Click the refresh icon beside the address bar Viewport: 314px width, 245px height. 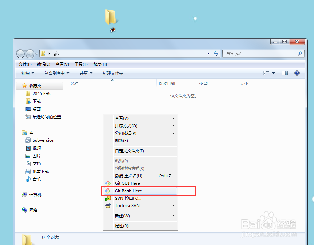point(216,53)
